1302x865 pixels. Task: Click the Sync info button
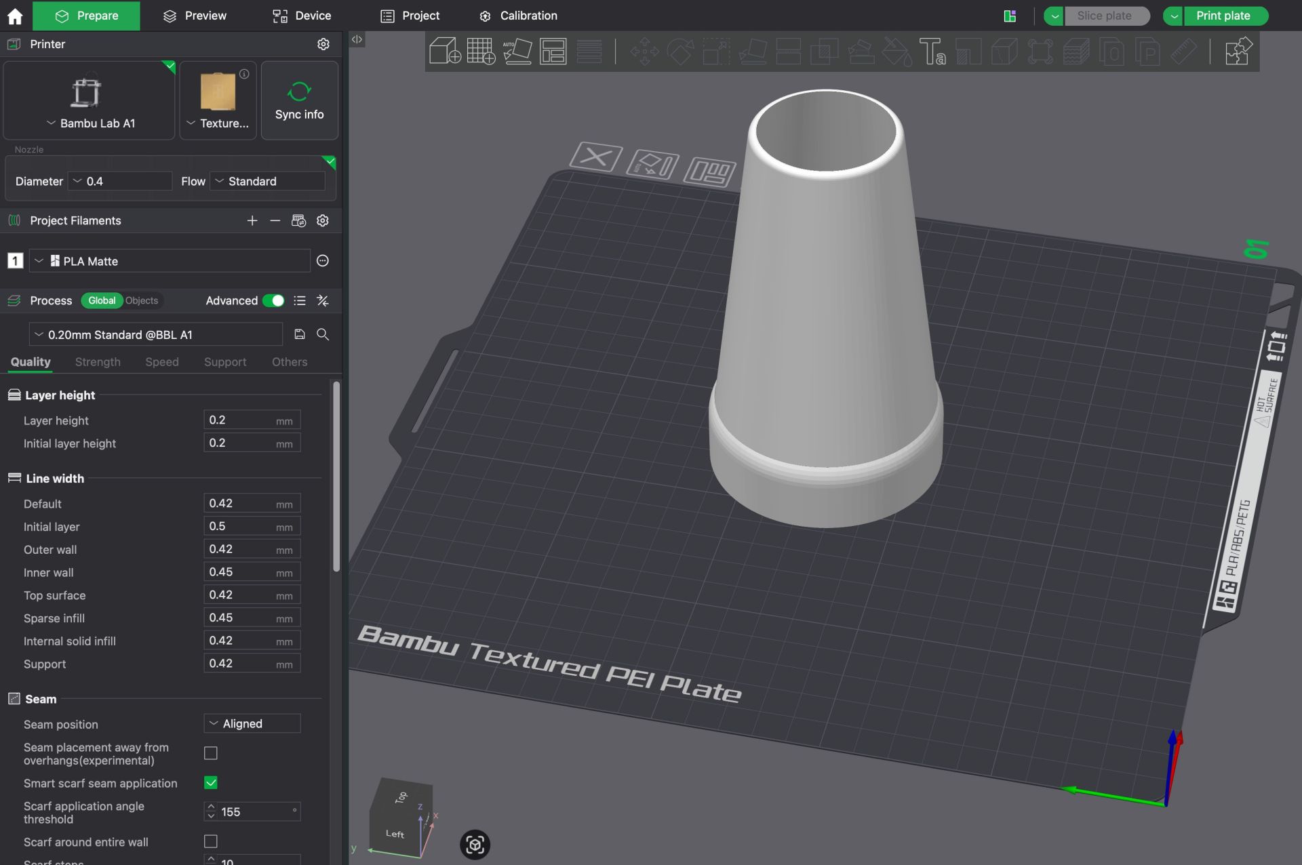click(x=299, y=100)
